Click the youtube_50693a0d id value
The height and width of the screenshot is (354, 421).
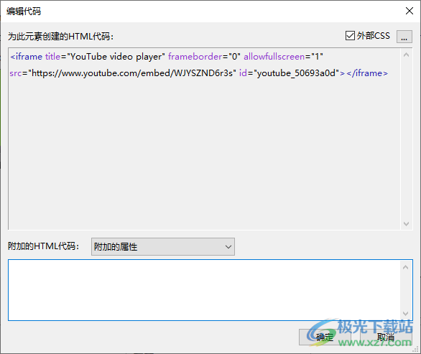pos(296,73)
